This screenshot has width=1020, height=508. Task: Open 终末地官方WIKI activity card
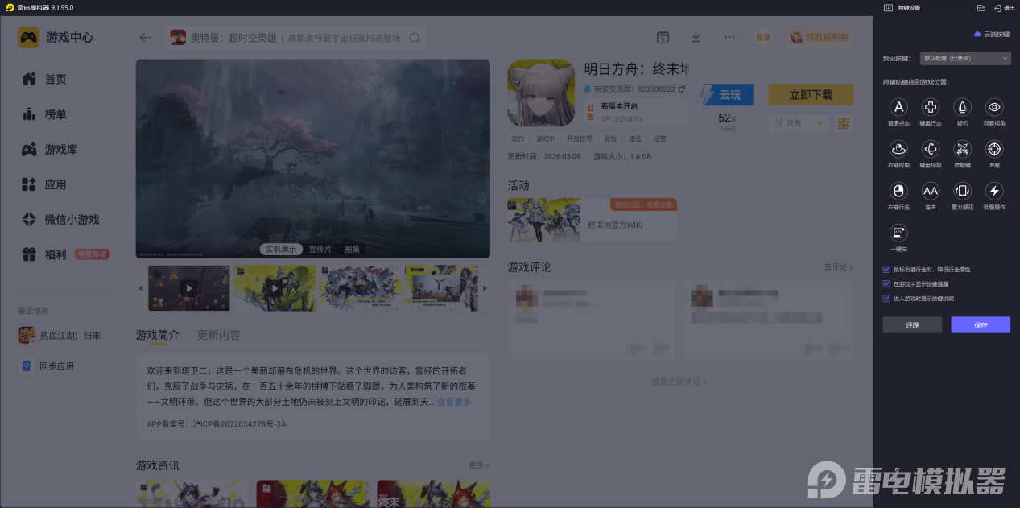pos(592,220)
